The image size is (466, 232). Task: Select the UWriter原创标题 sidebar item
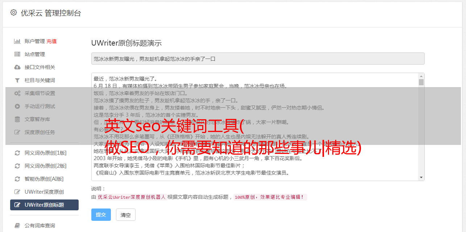44,205
